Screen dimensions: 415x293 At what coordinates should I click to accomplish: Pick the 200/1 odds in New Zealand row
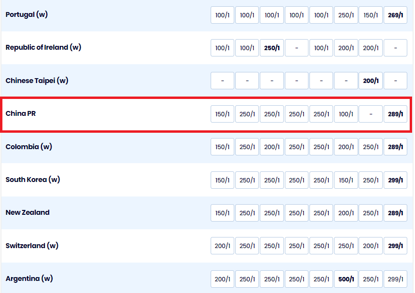[346, 213]
